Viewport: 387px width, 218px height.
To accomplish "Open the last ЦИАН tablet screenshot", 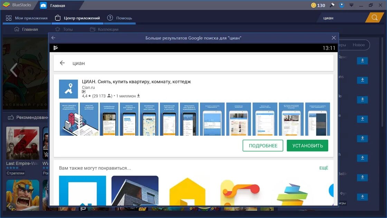I will tap(318, 119).
